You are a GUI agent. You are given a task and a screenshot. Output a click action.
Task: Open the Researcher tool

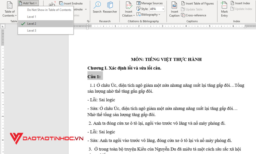pos(110,8)
